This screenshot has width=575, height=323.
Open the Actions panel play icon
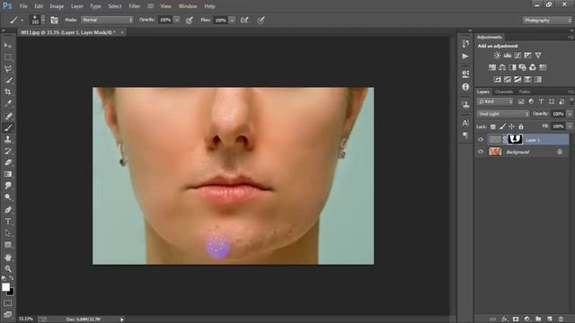(x=465, y=56)
